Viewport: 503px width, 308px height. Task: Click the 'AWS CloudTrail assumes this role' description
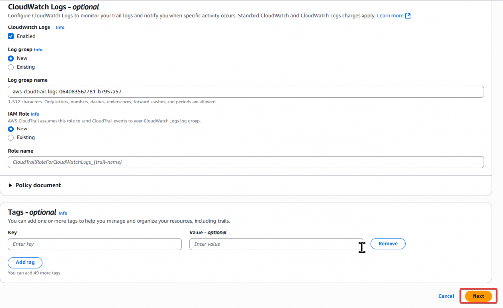click(104, 121)
